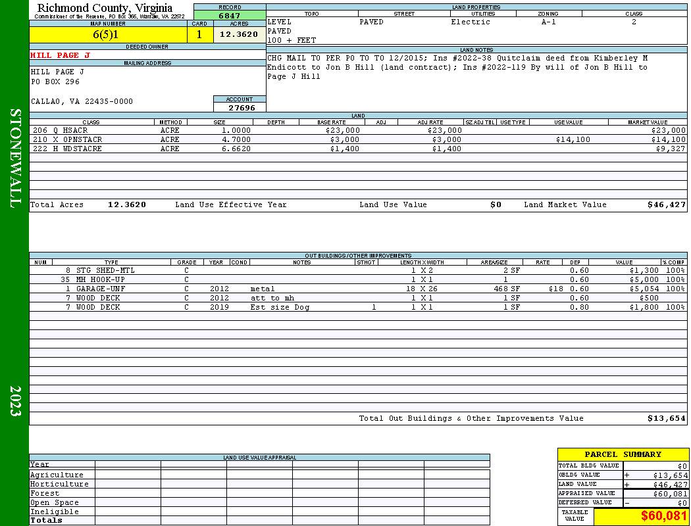Click the Forest row label
The height and width of the screenshot is (526, 691).
[x=45, y=493]
